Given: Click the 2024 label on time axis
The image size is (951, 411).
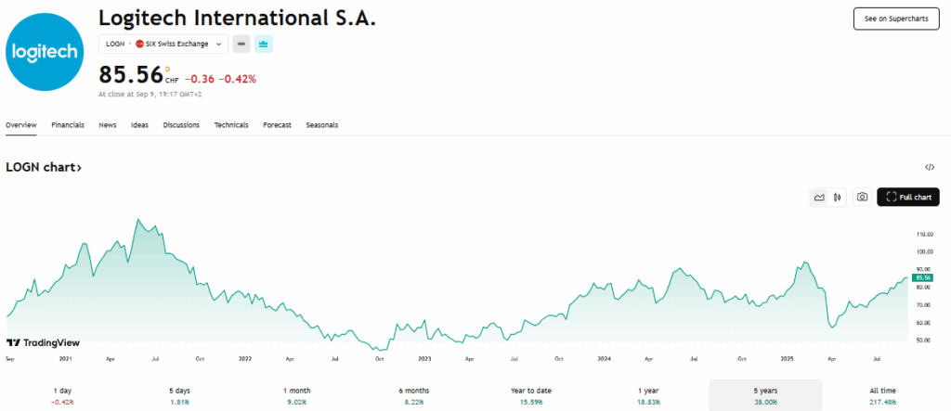Looking at the screenshot, I should [604, 359].
